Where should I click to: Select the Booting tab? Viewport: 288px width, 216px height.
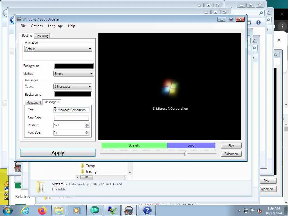click(27, 35)
